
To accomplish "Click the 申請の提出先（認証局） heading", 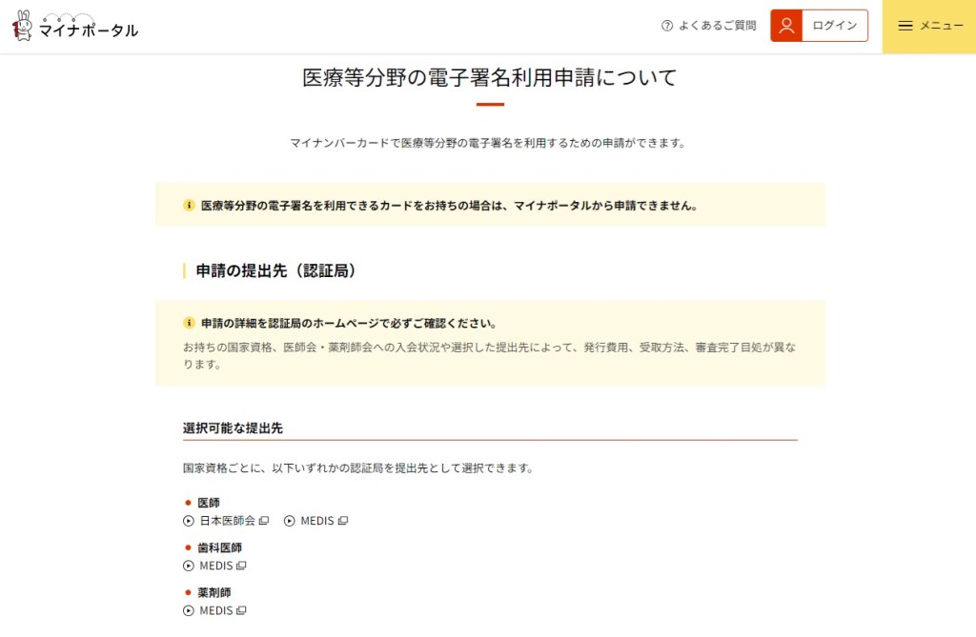I will [275, 270].
